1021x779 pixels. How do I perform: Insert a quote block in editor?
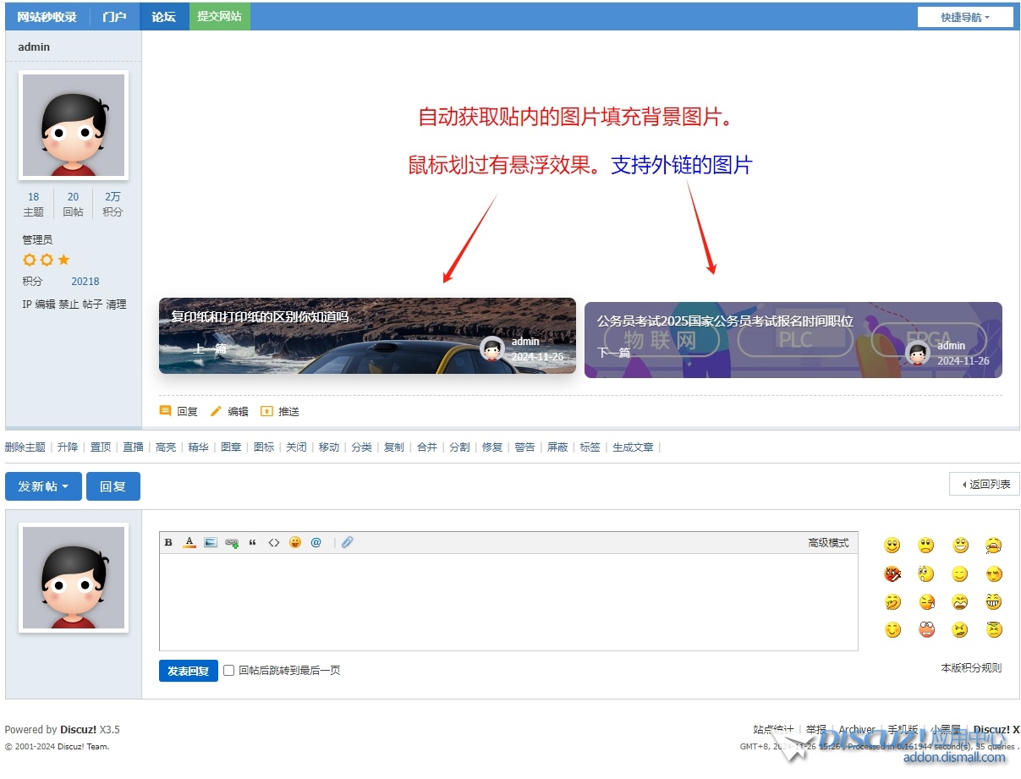(252, 543)
